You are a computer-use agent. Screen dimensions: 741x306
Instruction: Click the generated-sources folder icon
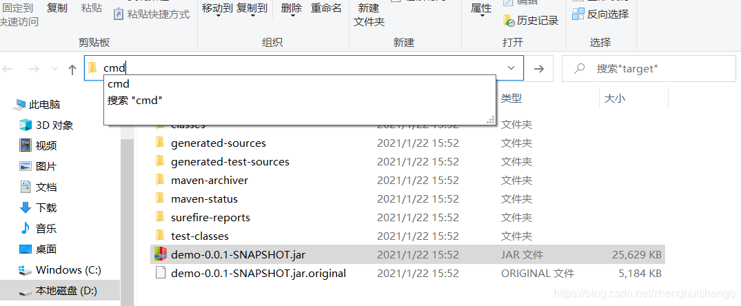(x=160, y=143)
